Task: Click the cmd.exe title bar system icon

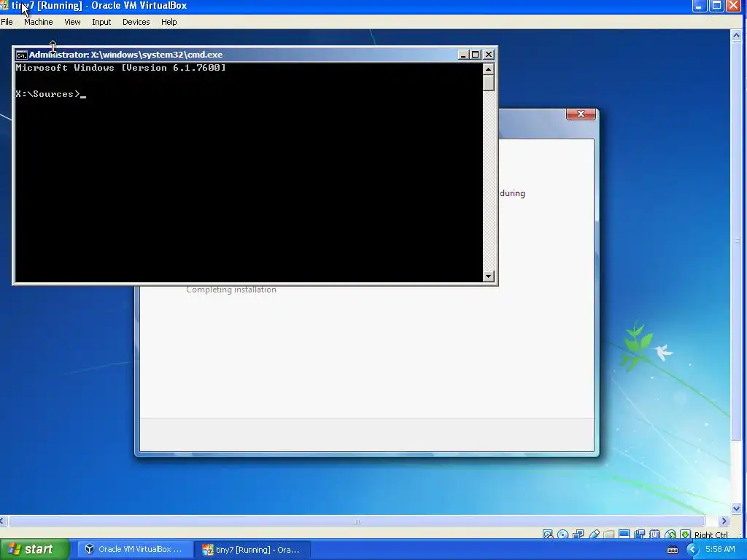Action: 21,55
